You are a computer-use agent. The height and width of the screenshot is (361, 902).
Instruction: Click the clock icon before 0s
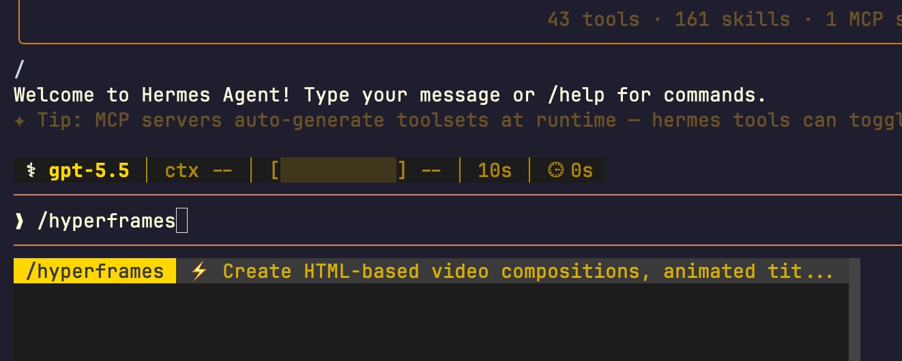click(556, 170)
